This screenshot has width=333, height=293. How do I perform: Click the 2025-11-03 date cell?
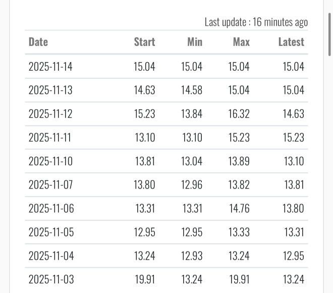tap(50, 279)
